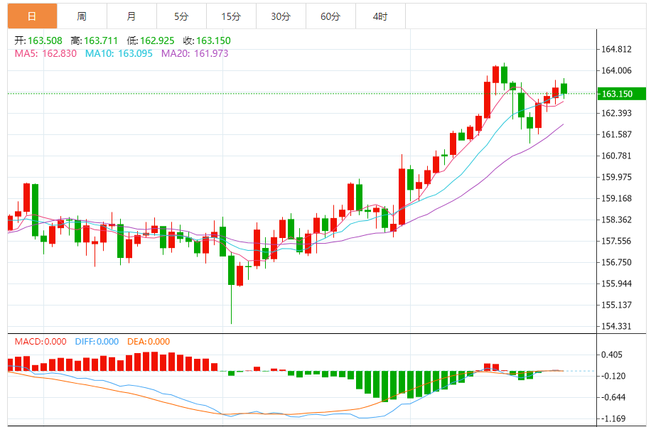
Task: Click the -1.169 MACD axis label
Action: point(613,418)
